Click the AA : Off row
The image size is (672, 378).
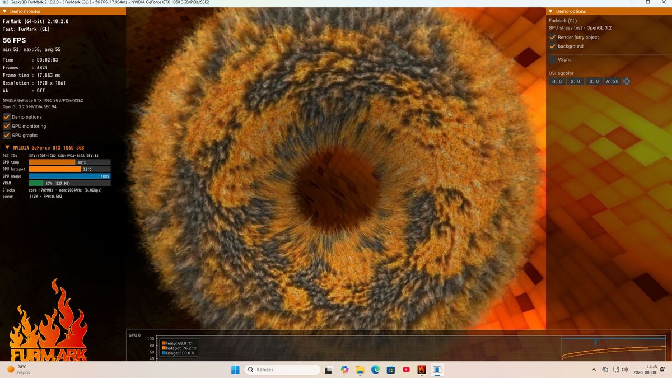24,90
